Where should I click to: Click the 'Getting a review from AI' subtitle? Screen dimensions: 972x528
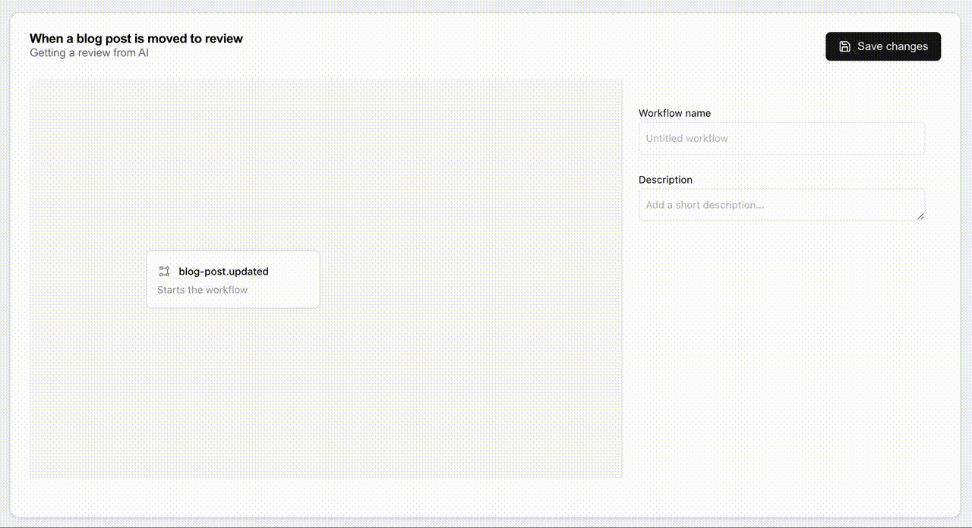point(88,52)
